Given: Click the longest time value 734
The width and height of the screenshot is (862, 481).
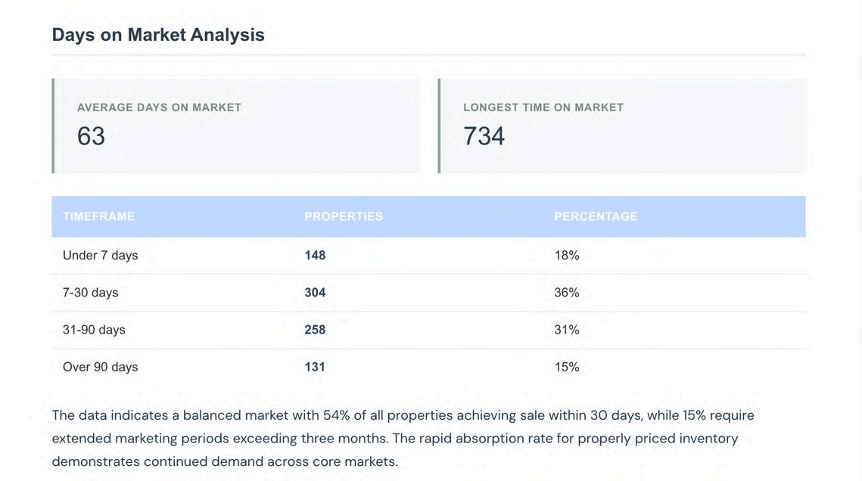Looking at the screenshot, I should click(484, 136).
